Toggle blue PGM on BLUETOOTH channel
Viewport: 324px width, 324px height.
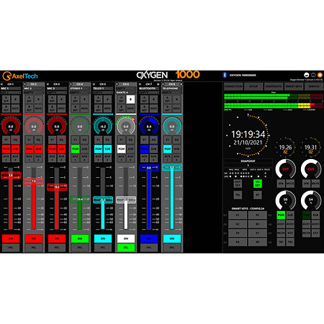[x=145, y=149]
